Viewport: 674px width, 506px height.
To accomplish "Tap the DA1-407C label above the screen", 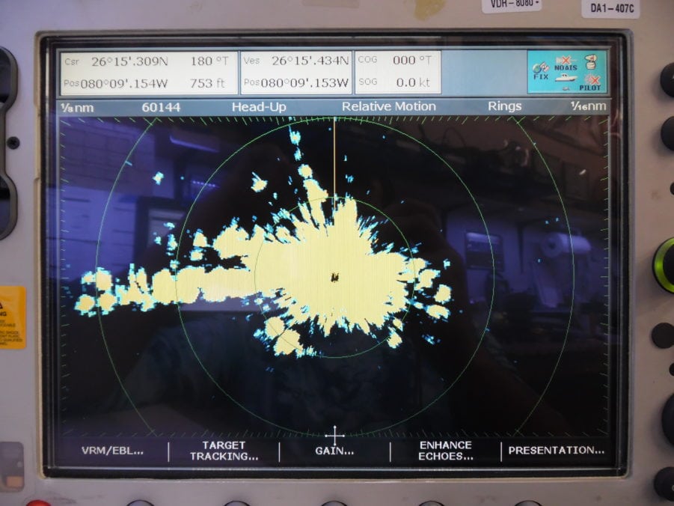I will (x=612, y=7).
